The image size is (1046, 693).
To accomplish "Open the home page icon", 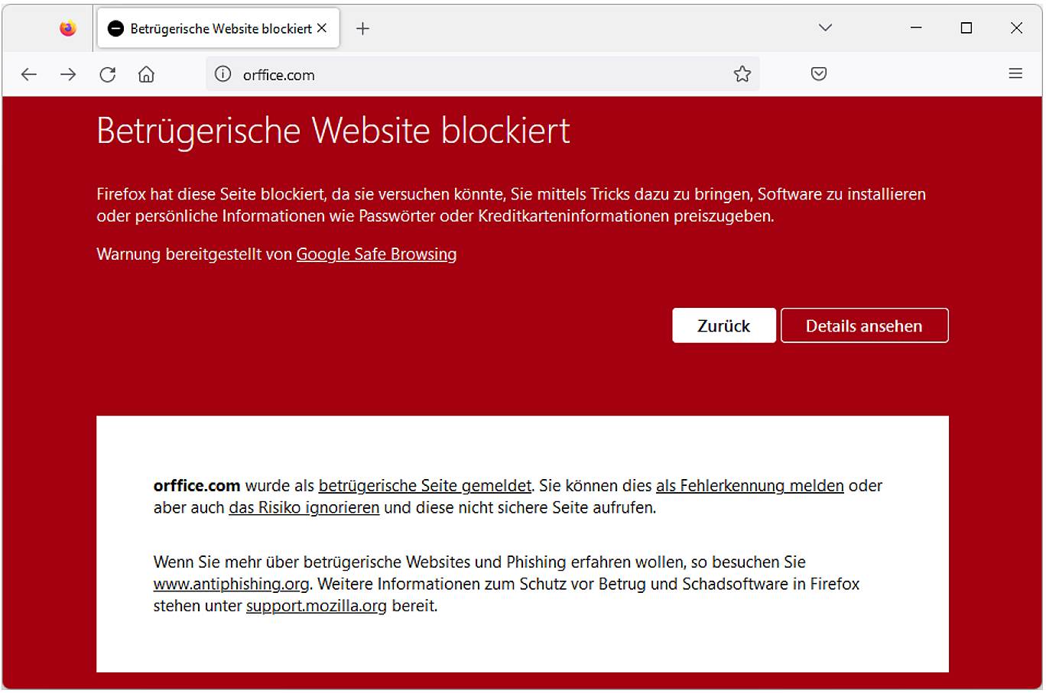I will [146, 74].
